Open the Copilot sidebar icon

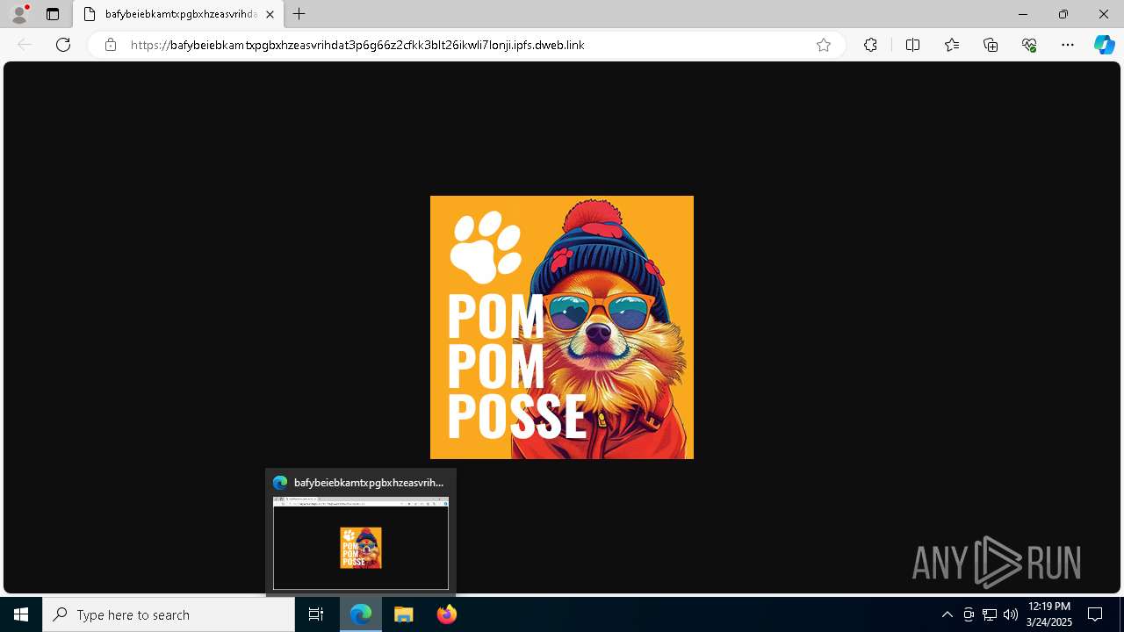click(1104, 45)
